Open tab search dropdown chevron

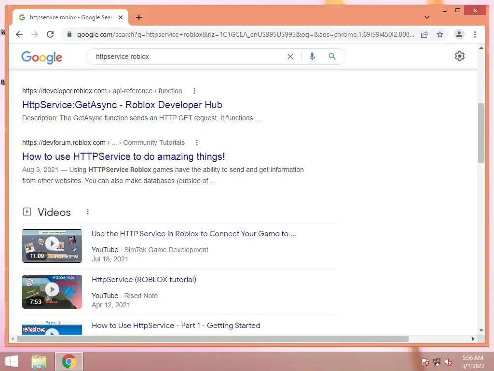426,17
